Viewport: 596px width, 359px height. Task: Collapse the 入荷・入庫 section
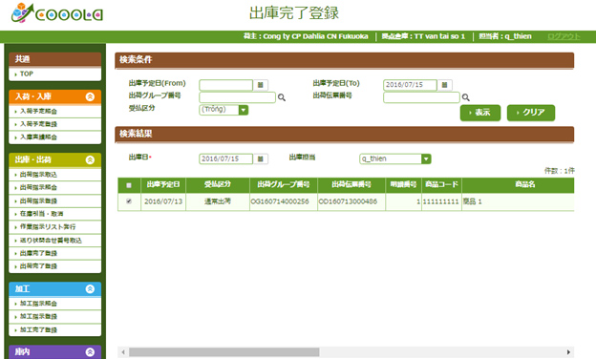tap(90, 96)
